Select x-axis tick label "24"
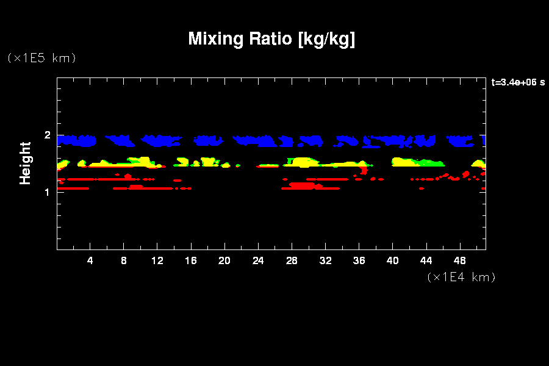The image size is (549, 366). pyautogui.click(x=258, y=260)
